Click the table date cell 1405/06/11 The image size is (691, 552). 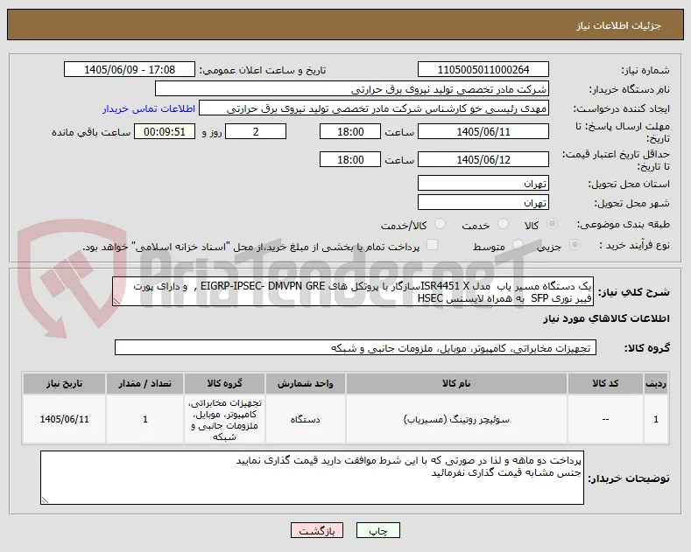(64, 420)
